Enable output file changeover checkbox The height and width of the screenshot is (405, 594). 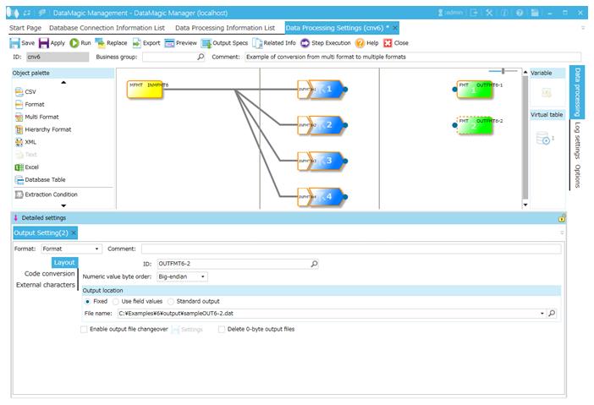pyautogui.click(x=84, y=330)
